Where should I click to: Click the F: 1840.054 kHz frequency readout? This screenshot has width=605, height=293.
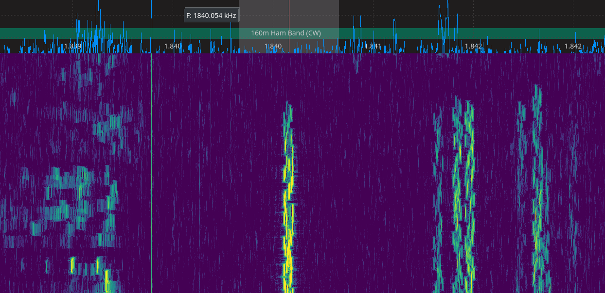point(211,16)
